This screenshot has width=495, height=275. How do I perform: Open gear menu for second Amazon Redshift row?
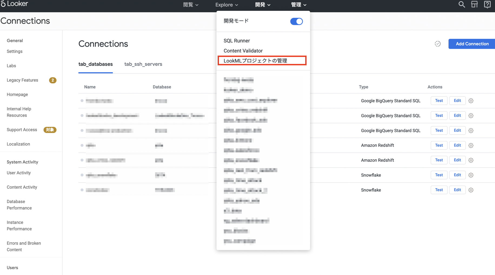471,160
